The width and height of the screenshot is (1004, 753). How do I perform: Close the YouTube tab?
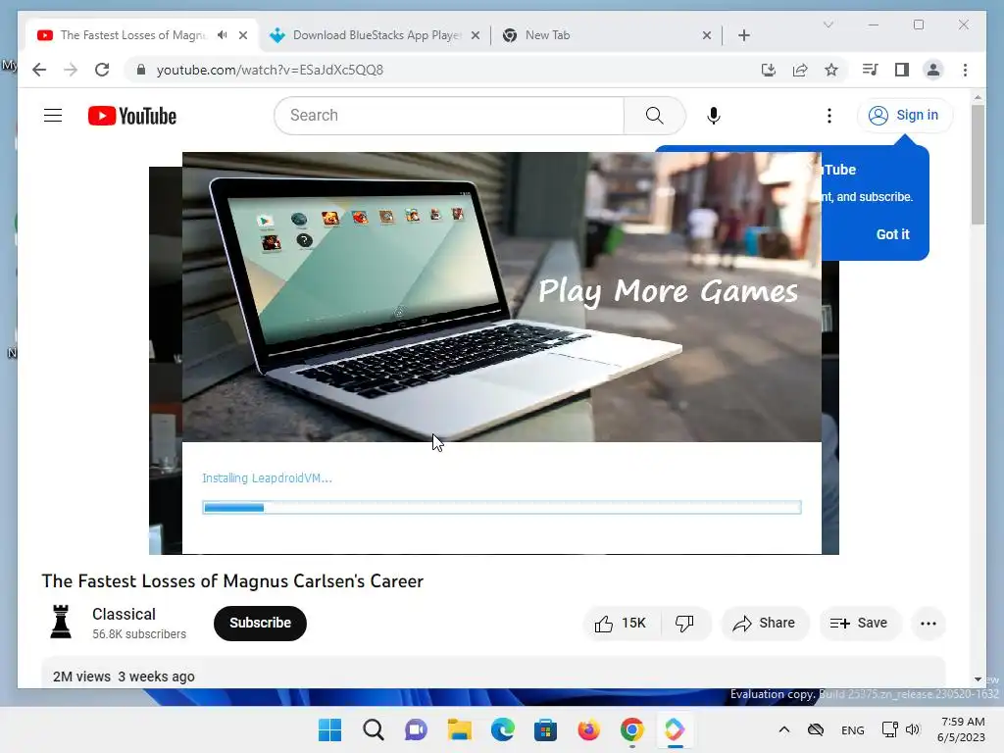click(243, 35)
